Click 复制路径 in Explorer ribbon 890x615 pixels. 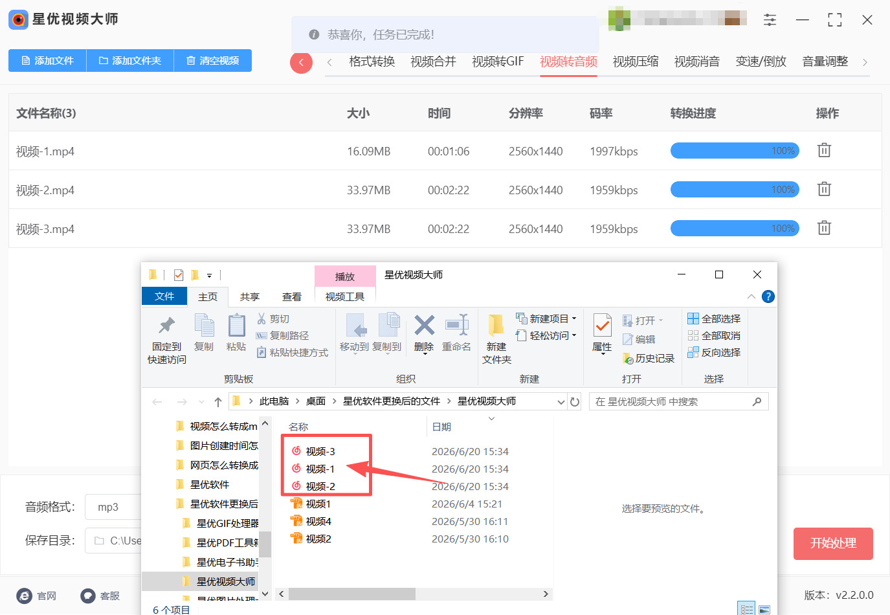click(282, 335)
